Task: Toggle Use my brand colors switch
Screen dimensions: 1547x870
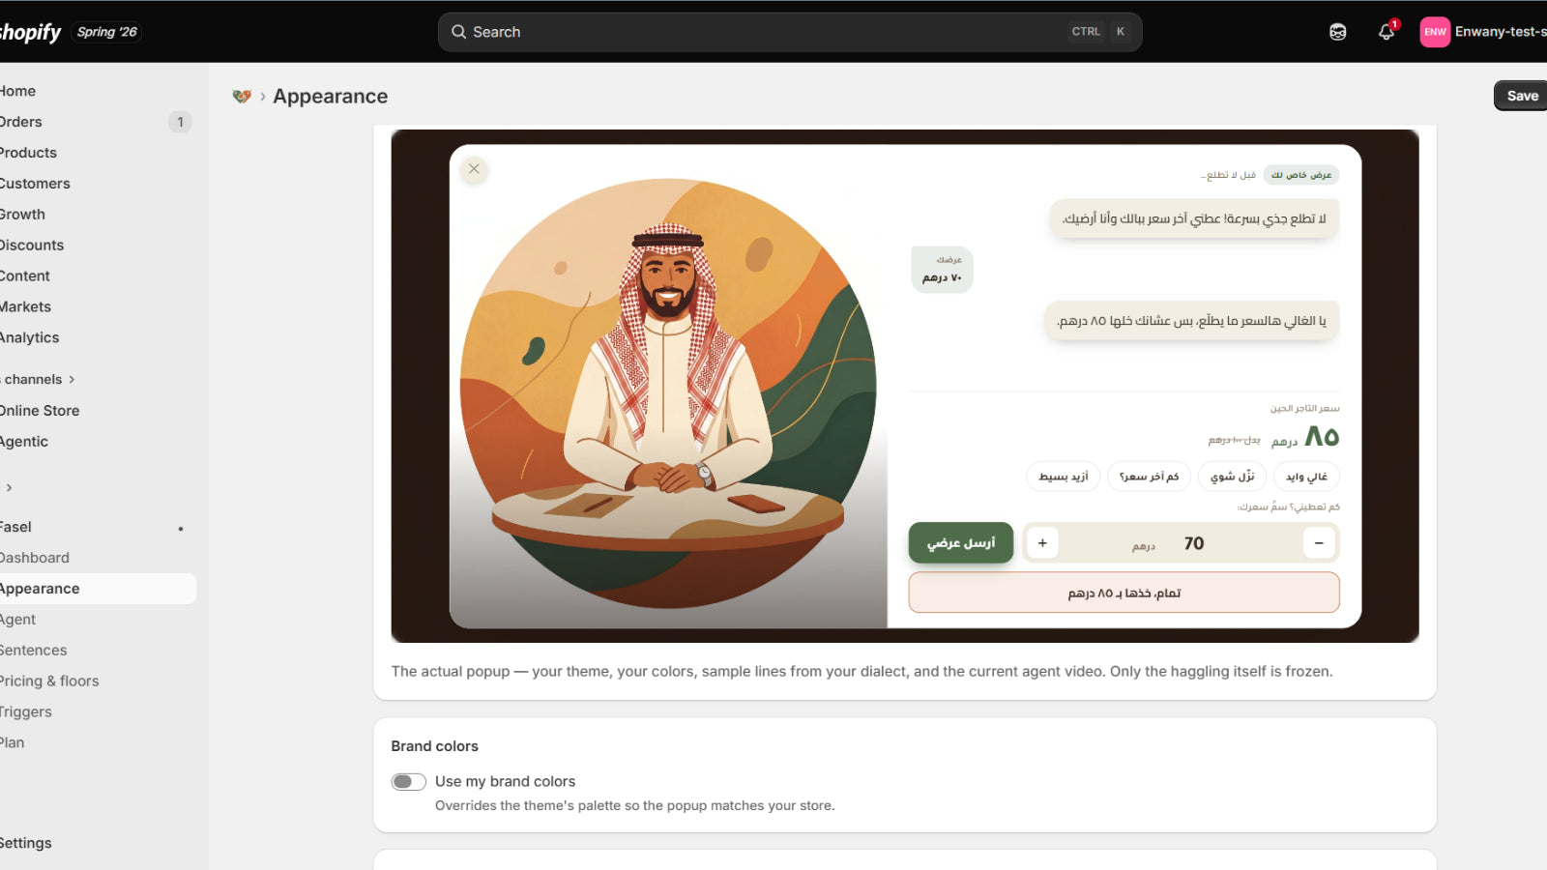Action: 408,781
